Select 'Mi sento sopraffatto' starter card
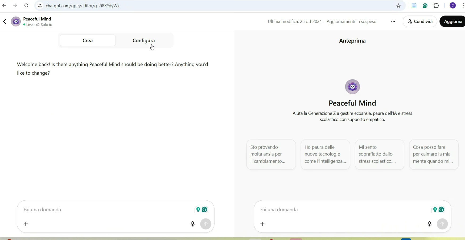 [380, 154]
